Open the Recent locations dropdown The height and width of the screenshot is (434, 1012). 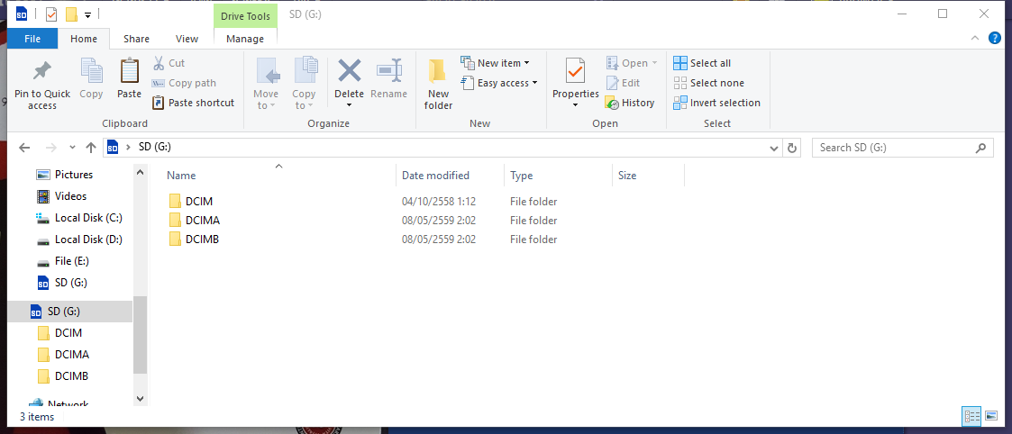72,148
